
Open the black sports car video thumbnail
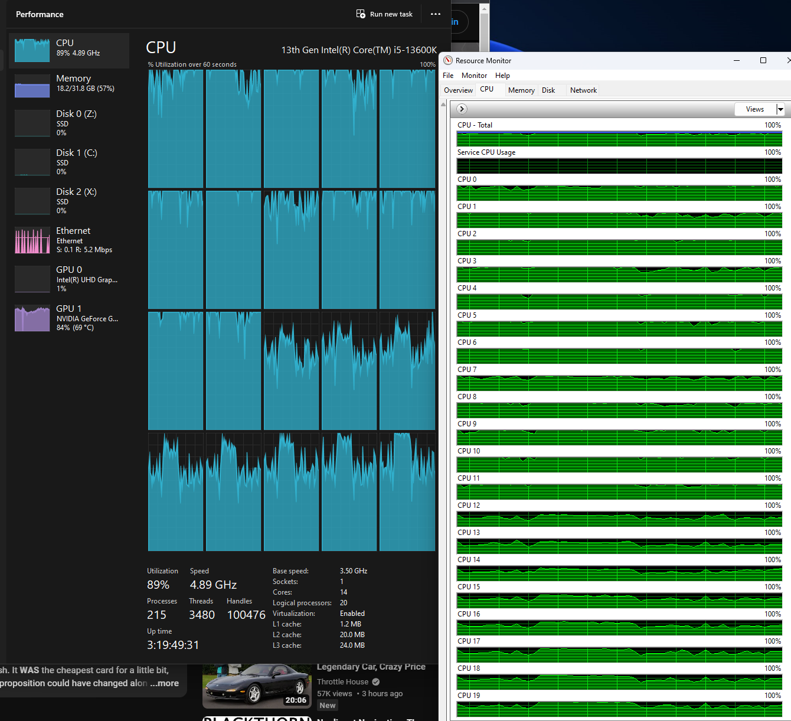[256, 686]
